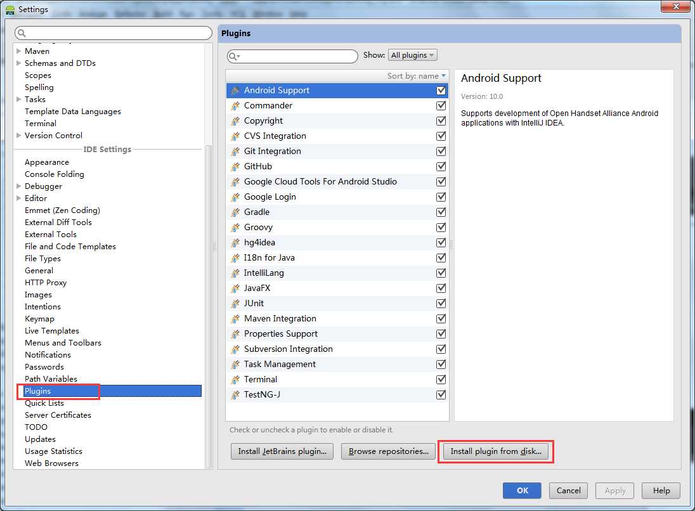
Task: Open the Keymap settings page
Action: 39,319
